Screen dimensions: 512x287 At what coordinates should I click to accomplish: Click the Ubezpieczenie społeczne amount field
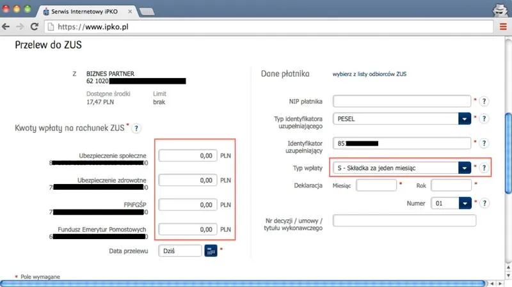coord(188,156)
